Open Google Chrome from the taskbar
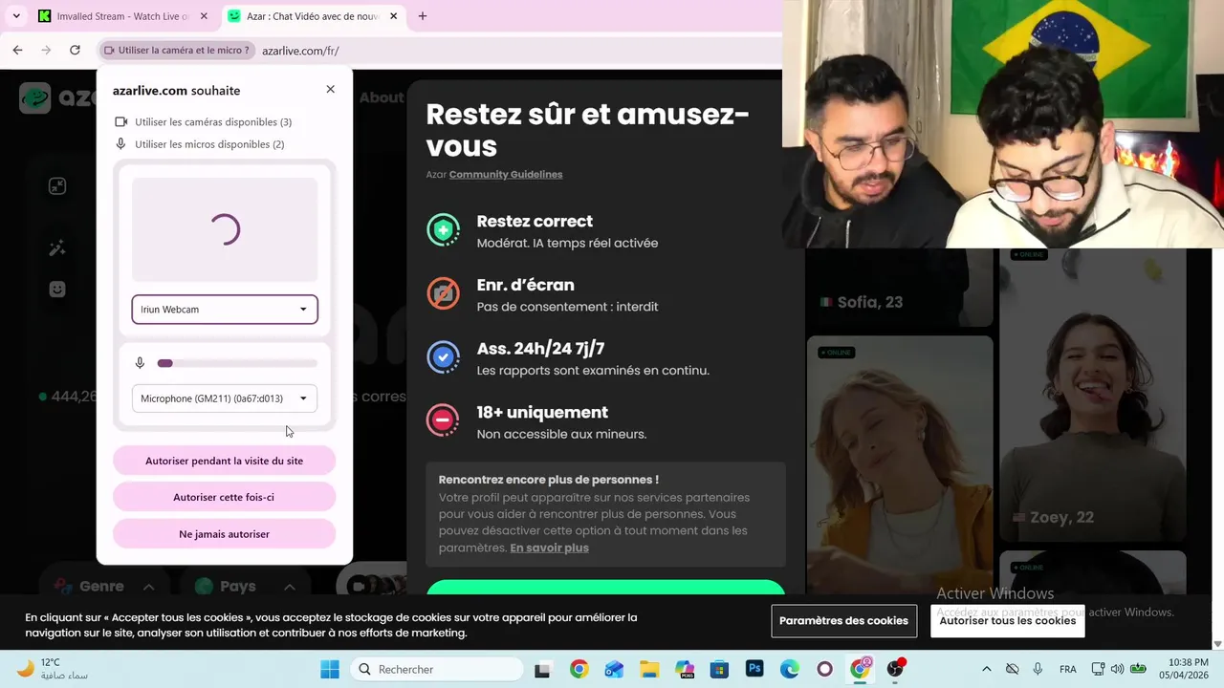The height and width of the screenshot is (688, 1224). 579,669
